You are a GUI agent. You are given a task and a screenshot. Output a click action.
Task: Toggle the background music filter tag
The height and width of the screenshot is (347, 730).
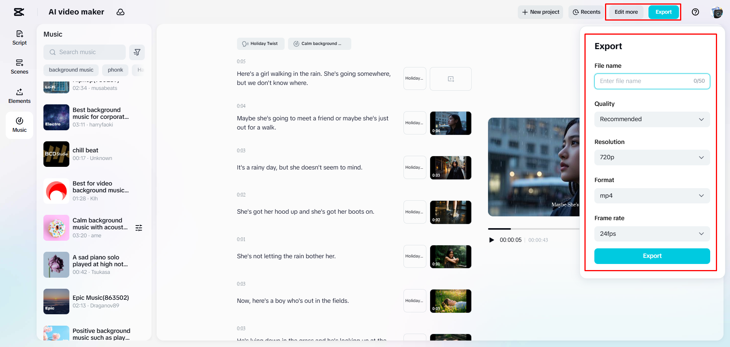pos(71,70)
